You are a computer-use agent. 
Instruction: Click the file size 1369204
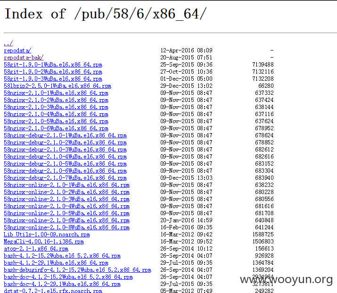tap(263, 270)
